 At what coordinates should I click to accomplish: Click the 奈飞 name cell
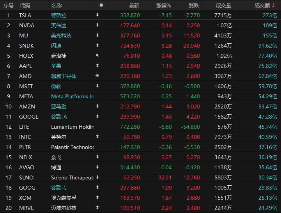[56, 157]
